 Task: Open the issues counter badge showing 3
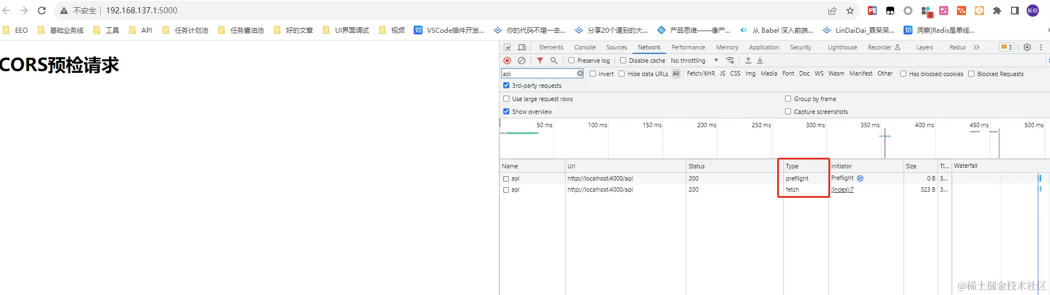point(1007,47)
